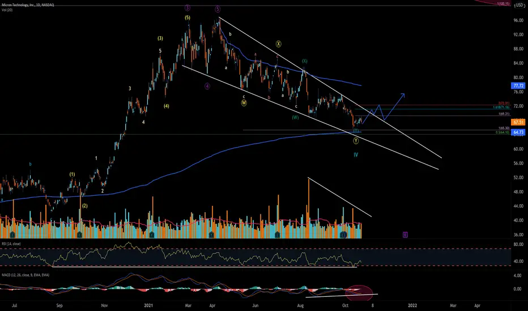The width and height of the screenshot is (528, 311).
Task: Click the Aug label on time axis
Action: click(x=300, y=305)
